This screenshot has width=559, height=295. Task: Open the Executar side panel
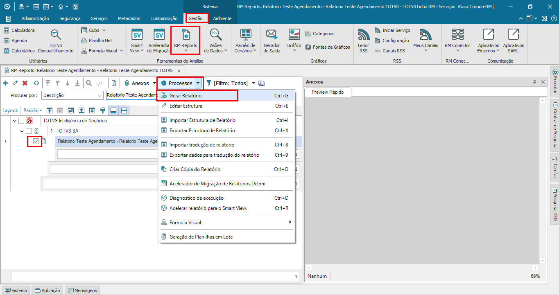[x=555, y=81]
